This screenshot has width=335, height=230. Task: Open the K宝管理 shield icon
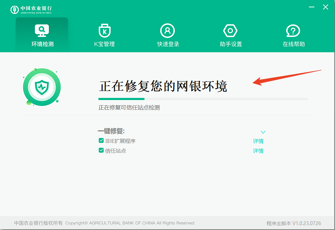[x=104, y=31]
